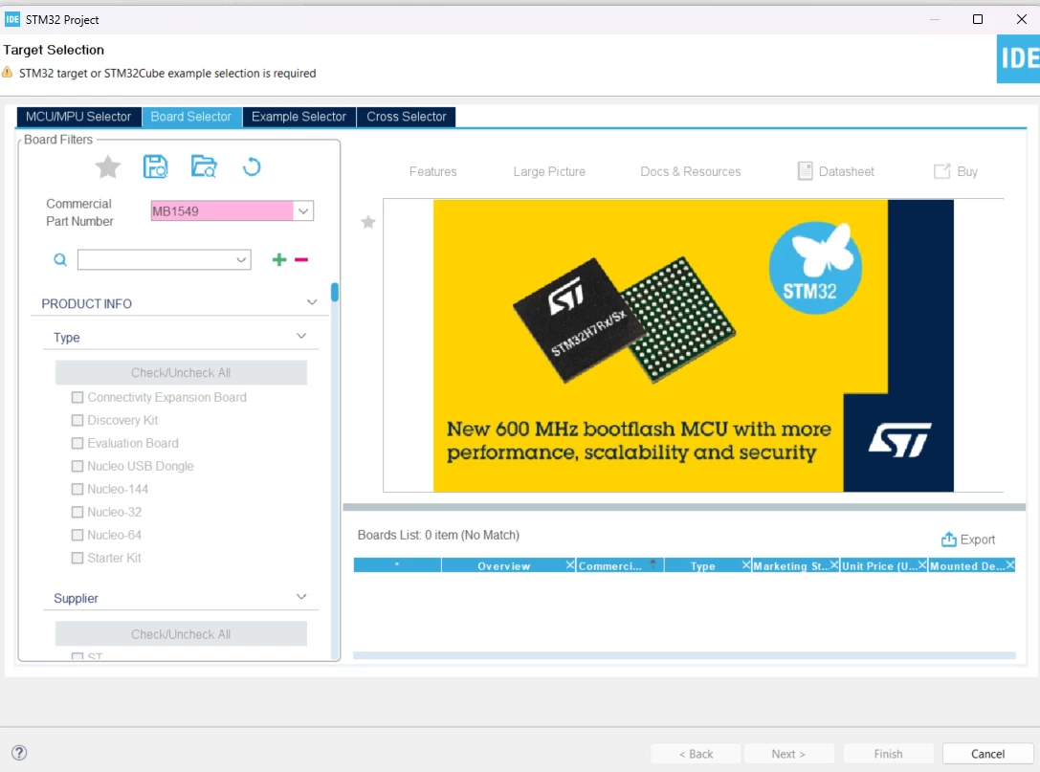Viewport: 1040px width, 772px height.
Task: Remove the Type column via its X
Action: point(746,565)
